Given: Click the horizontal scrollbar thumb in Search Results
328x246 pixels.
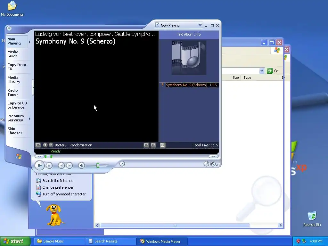Looking at the screenshot, I should [175, 225].
